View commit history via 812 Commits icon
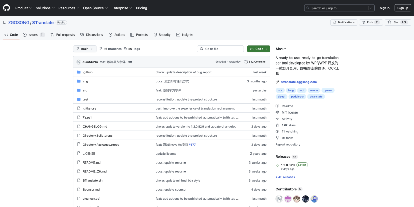 coord(247,62)
